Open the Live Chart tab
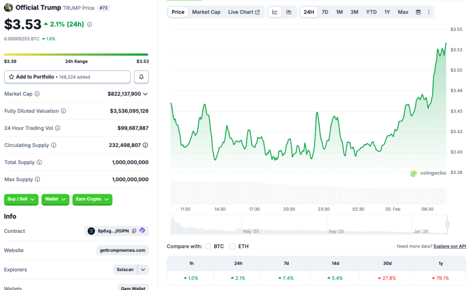Viewport: 472px width, 290px height. pos(243,12)
